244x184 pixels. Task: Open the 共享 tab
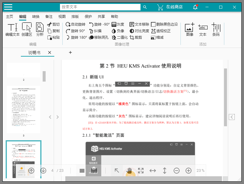pyautogui.click(x=101, y=16)
